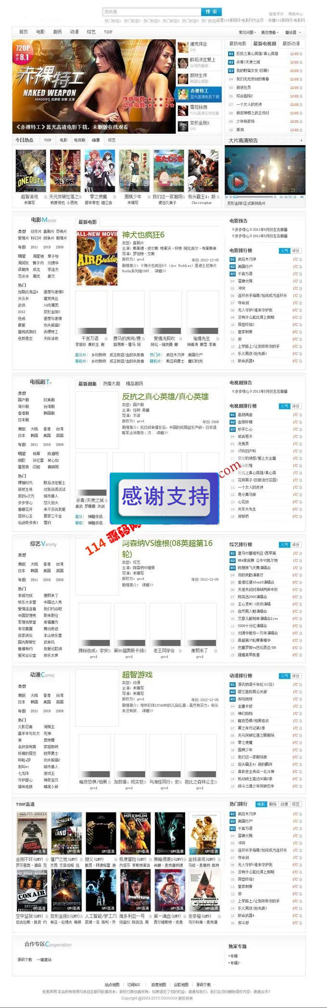The image size is (327, 1008).
Task: Open the 剧场 item in the top nav bar
Action: pos(57,32)
